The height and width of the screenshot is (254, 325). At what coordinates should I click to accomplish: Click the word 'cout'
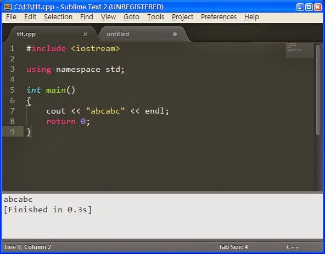(56, 111)
